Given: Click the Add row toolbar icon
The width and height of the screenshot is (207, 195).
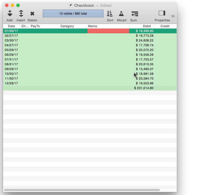Looking at the screenshot, I should coord(10,13).
